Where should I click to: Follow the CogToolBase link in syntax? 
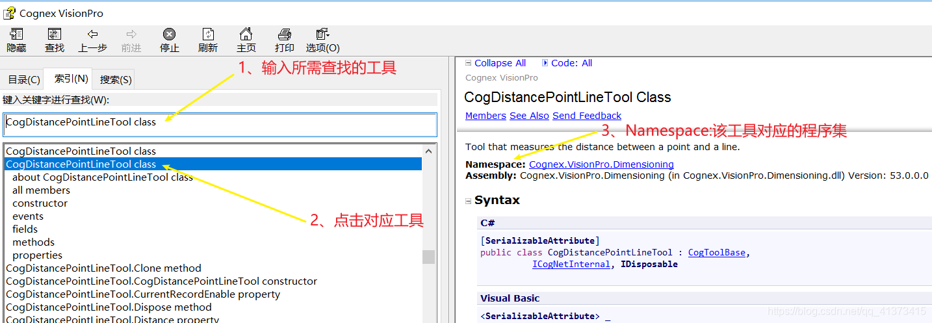click(716, 253)
